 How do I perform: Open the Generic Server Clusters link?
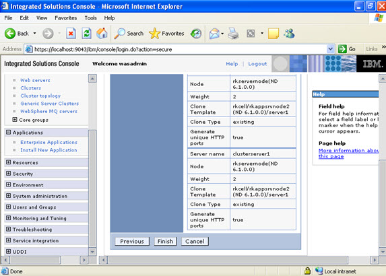pos(49,103)
